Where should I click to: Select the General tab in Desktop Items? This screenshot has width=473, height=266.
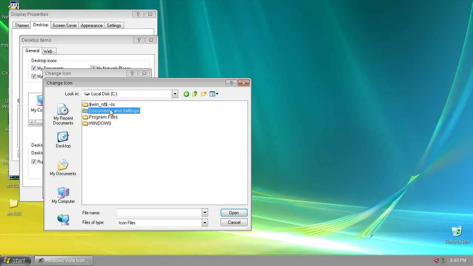(33, 51)
